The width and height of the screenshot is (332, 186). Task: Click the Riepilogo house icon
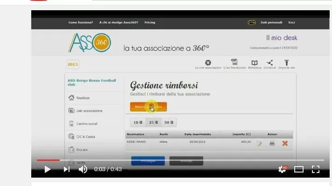(71, 98)
